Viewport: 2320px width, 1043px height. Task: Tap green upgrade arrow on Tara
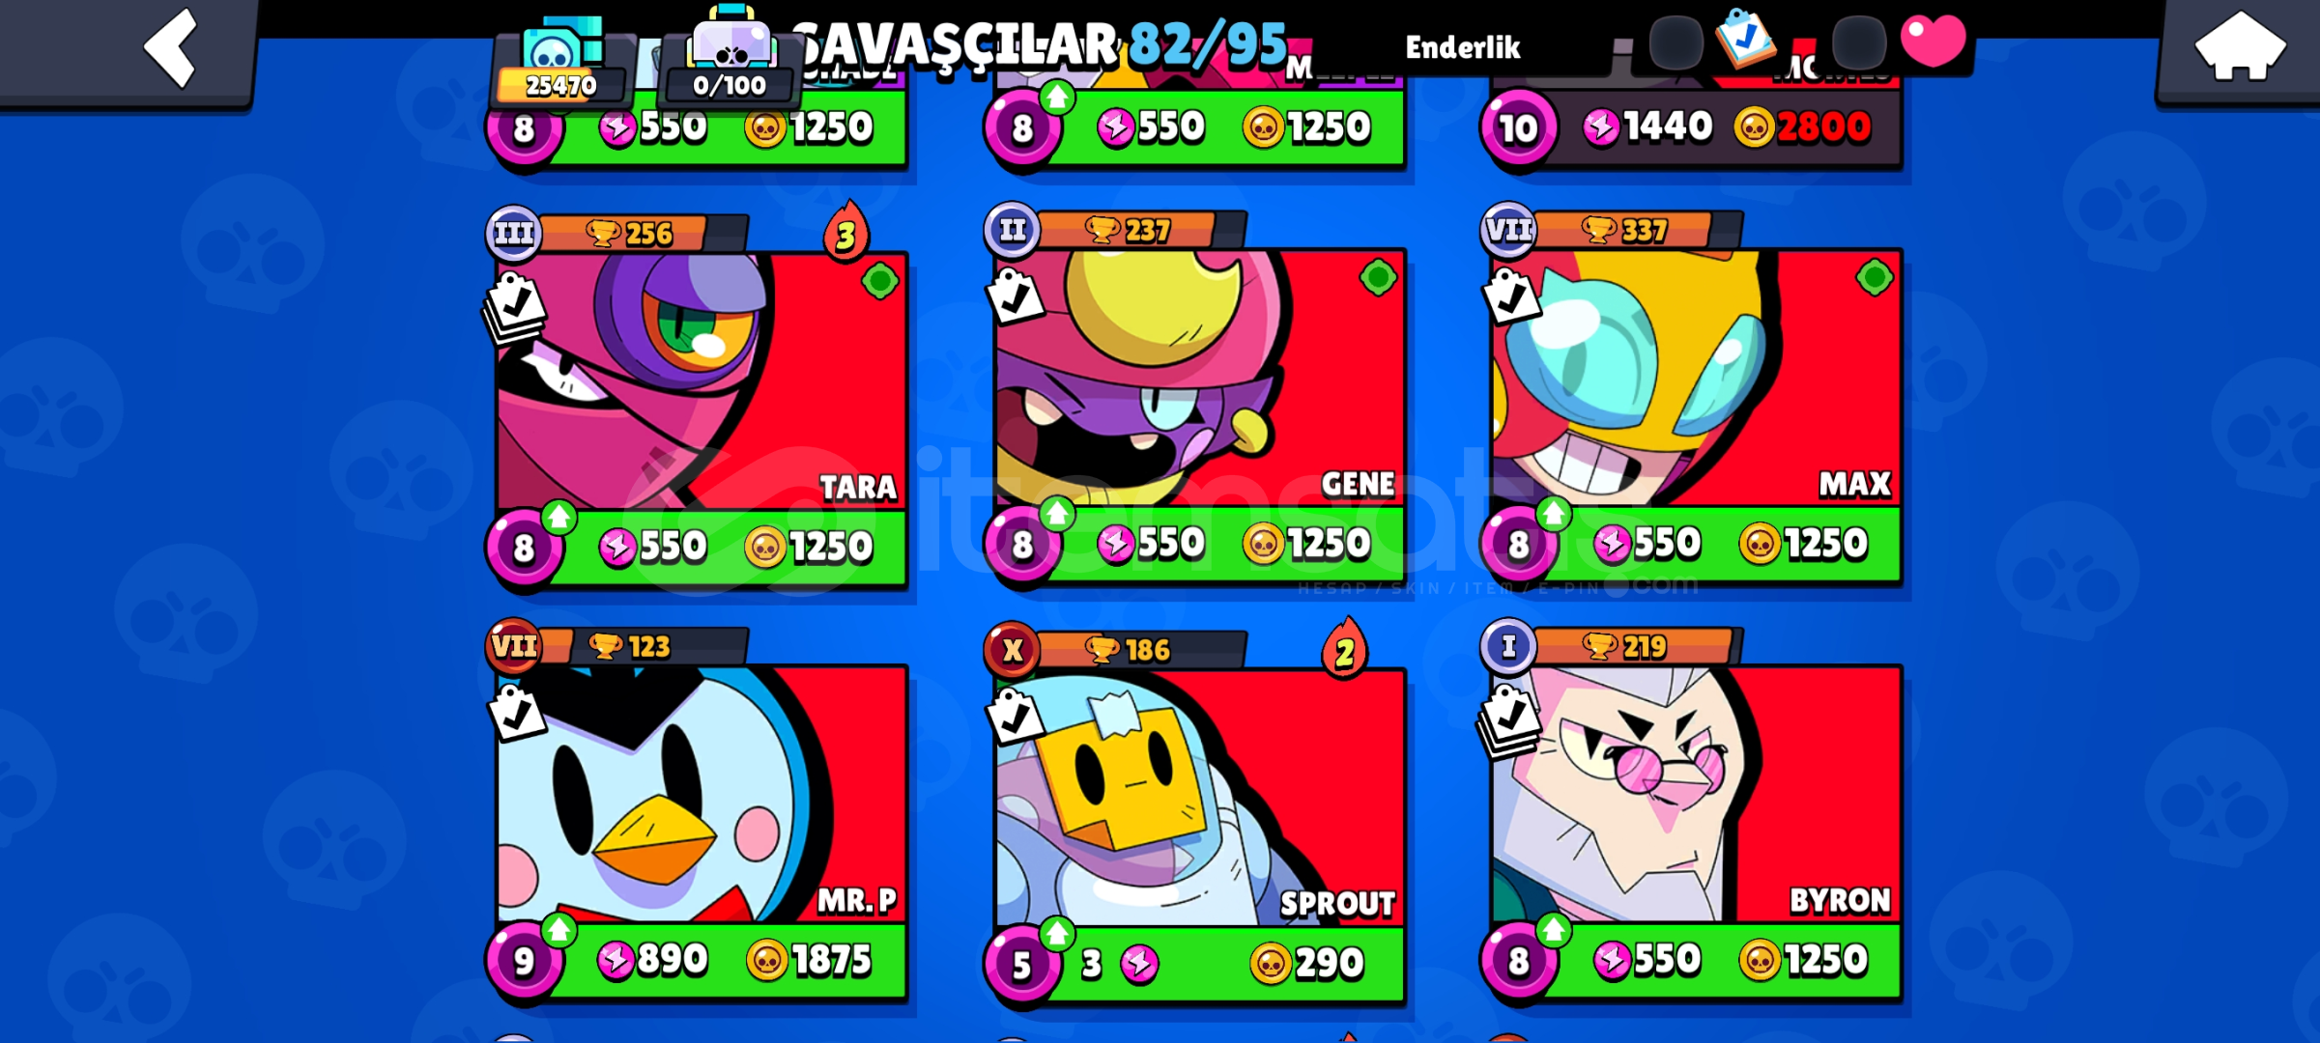click(559, 518)
